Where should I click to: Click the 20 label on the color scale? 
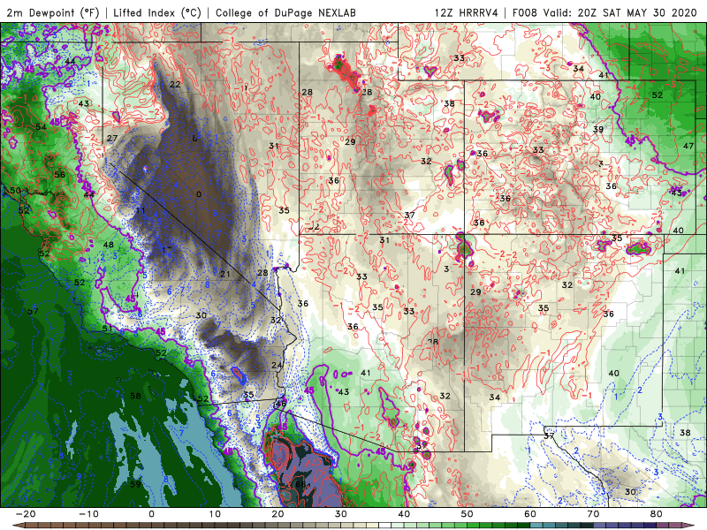(x=277, y=514)
